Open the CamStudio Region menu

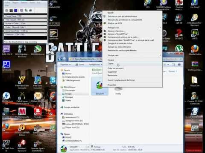click(x=15, y=3)
